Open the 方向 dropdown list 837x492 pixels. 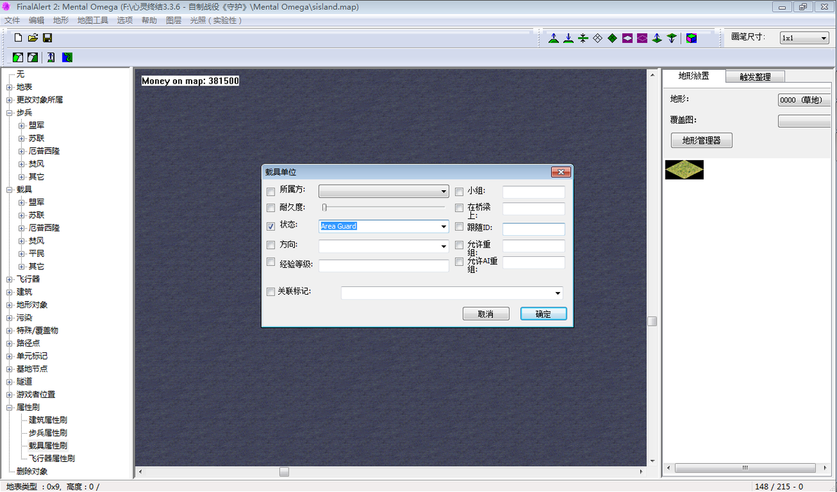pyautogui.click(x=443, y=246)
